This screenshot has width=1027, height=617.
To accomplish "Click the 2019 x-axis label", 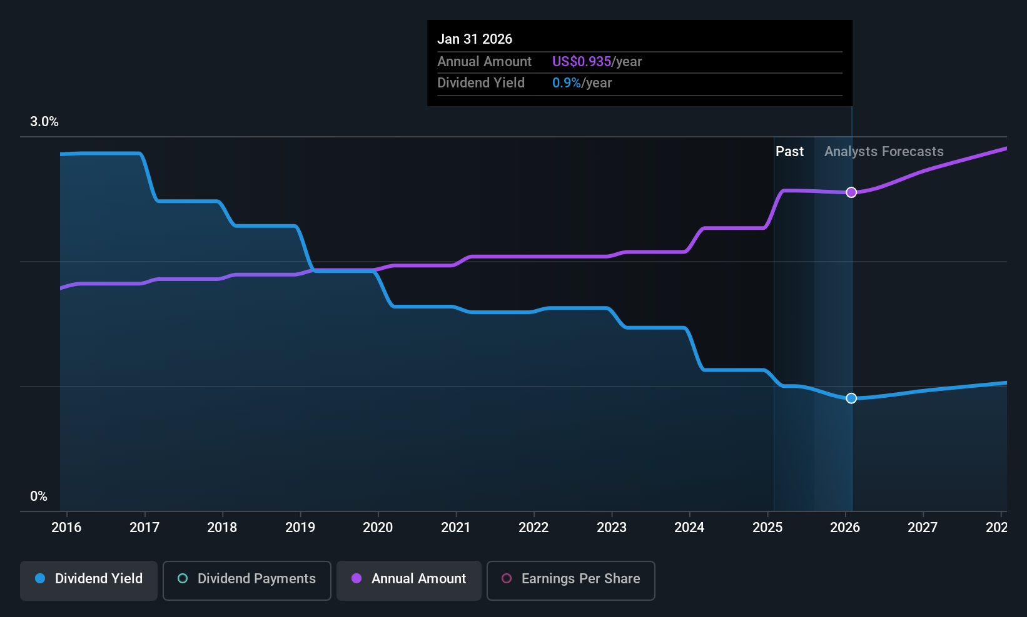I will (x=300, y=528).
